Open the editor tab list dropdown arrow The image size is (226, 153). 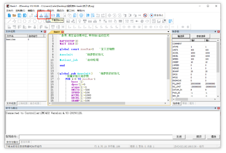coord(168,32)
